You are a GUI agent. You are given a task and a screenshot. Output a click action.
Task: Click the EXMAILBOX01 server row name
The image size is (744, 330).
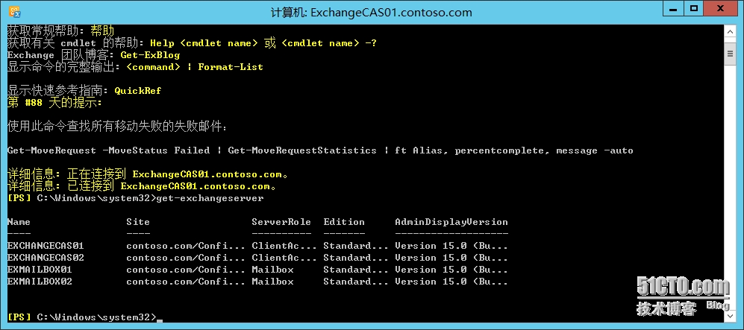tap(40, 270)
